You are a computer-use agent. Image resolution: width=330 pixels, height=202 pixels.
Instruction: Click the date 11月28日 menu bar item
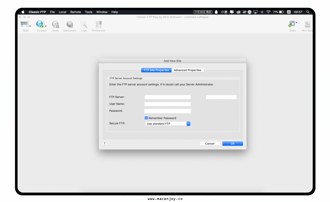pos(203,12)
